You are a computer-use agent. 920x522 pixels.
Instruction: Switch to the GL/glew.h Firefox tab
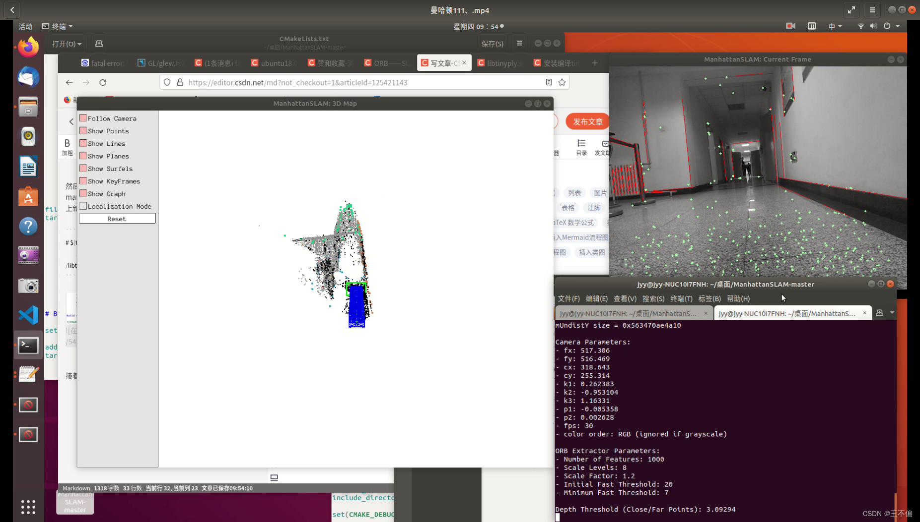tap(160, 63)
